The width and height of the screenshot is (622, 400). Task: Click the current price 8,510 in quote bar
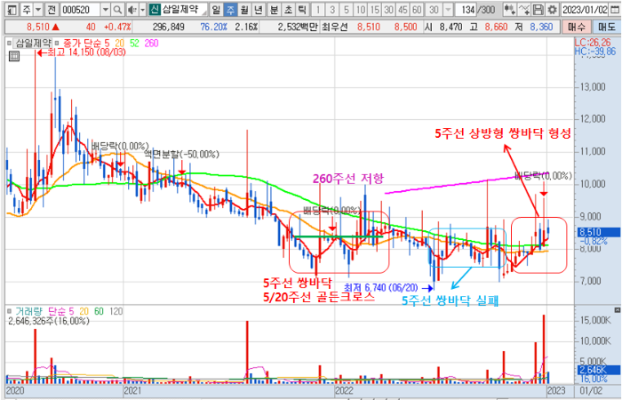coord(38,27)
